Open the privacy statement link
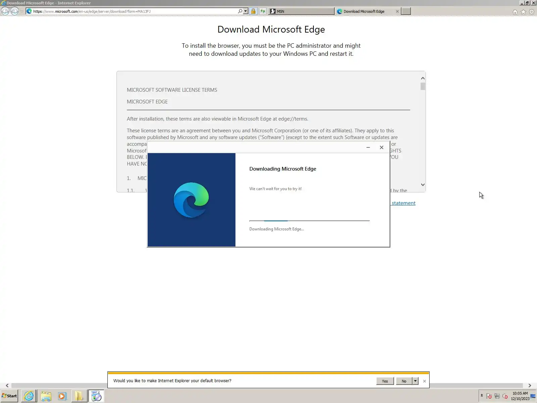This screenshot has width=537, height=403. pos(403,203)
